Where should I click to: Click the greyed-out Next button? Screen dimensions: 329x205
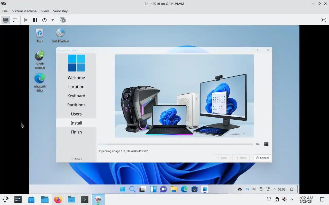coord(241,158)
